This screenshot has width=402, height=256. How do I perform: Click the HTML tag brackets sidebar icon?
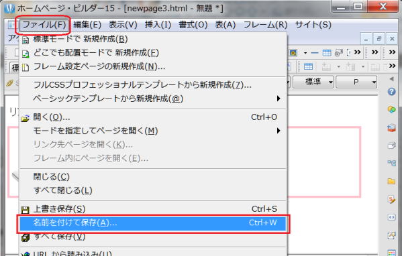[x=391, y=217]
